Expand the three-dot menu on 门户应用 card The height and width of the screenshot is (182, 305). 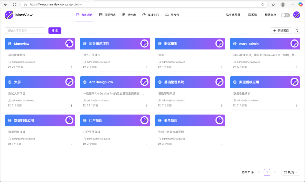(147, 144)
